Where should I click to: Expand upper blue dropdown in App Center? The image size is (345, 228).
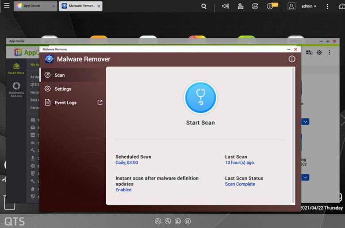pyautogui.click(x=305, y=122)
